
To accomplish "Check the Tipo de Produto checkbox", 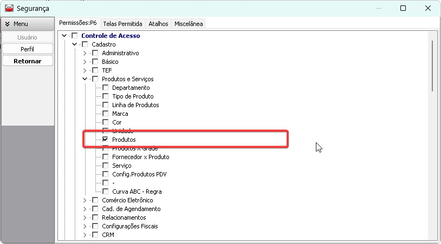I will (106, 96).
